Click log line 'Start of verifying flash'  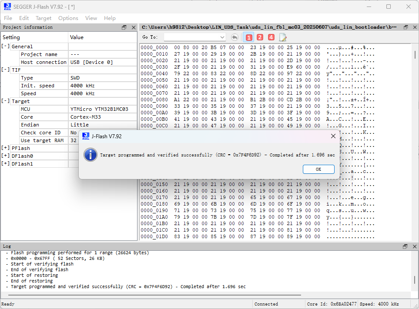[42, 264]
